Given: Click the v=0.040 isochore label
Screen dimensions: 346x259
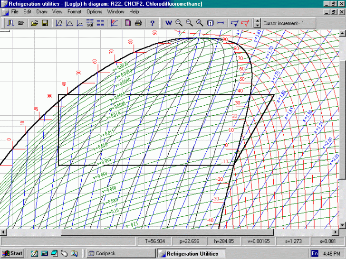Looking at the screenshot, I should [100, 176].
